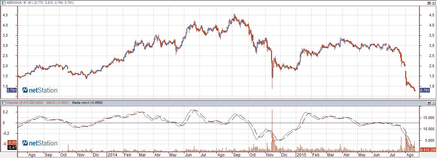The height and width of the screenshot is (158, 437).
Task: Close the Volumen MACD indicator panel
Action: pos(433,102)
